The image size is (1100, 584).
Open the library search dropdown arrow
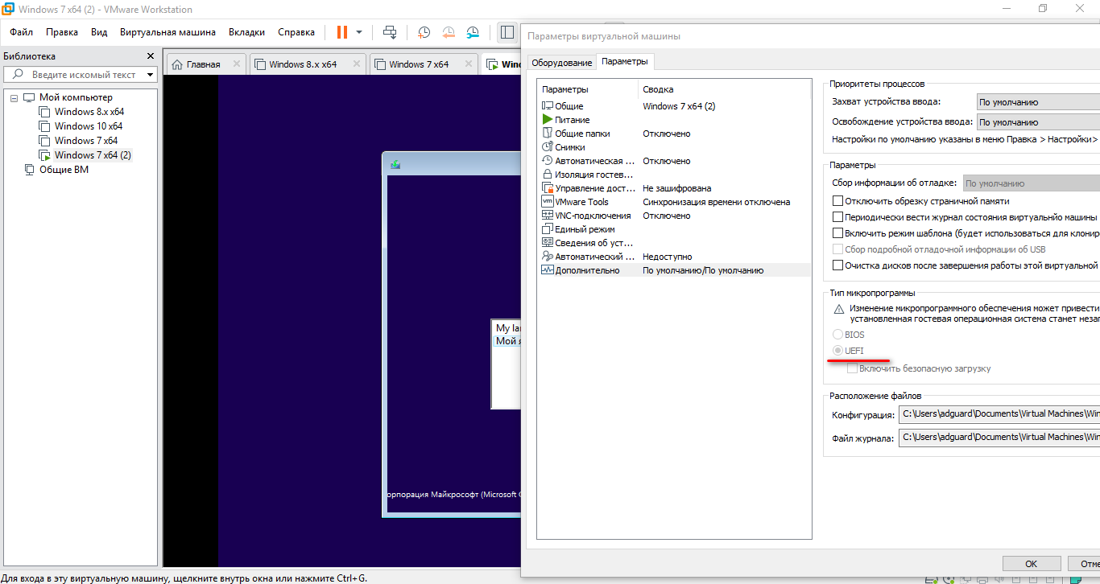pos(150,75)
